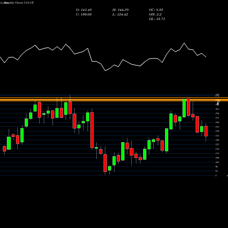This screenshot has height=228, width=228.
Task: Click the 'OH: 2.2' reading
Action: [x=155, y=15]
